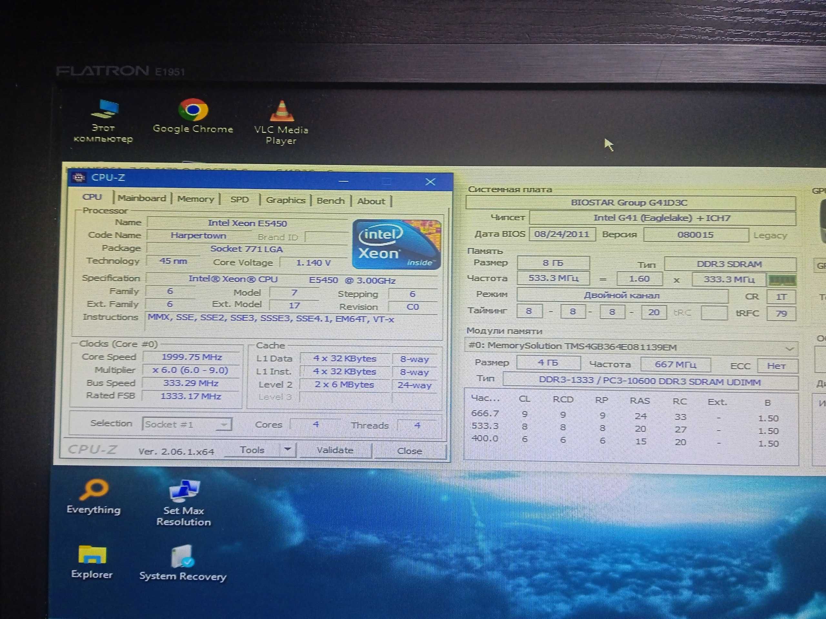Click the BIOS version 080015 field
826x619 pixels.
[696, 235]
